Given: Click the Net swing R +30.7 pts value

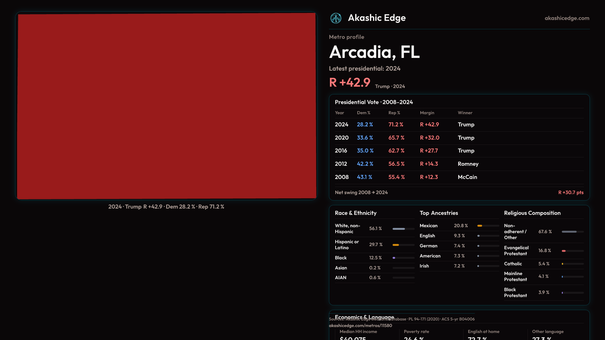Looking at the screenshot, I should [571, 192].
